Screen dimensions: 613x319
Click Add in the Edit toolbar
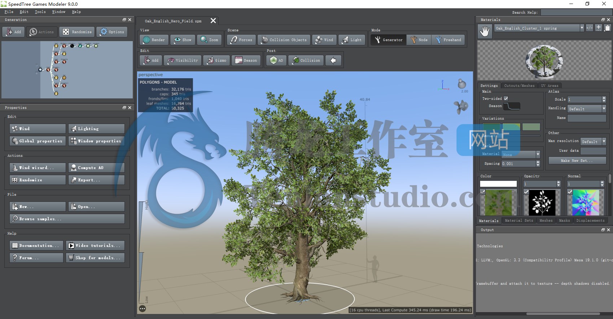pyautogui.click(x=151, y=61)
